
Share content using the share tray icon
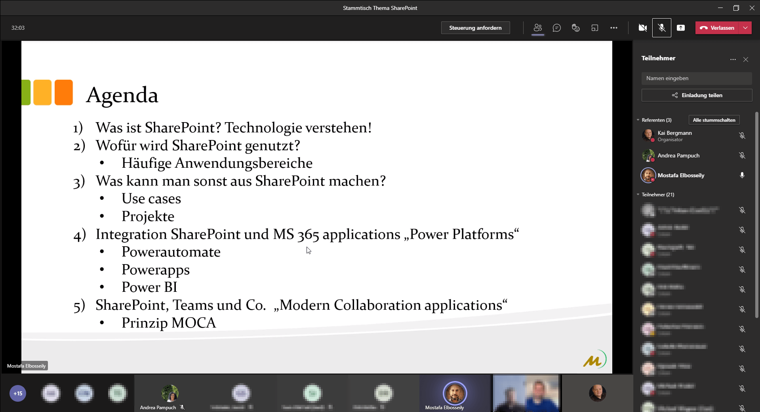click(680, 28)
